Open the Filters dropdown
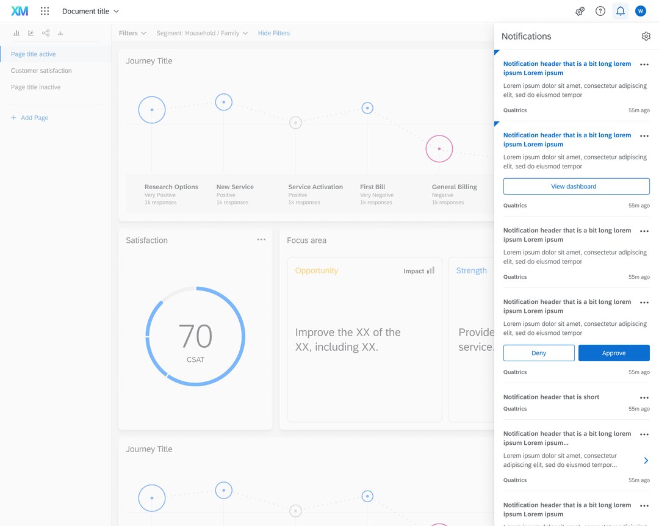Viewport: 659px width, 526px height. tap(132, 33)
